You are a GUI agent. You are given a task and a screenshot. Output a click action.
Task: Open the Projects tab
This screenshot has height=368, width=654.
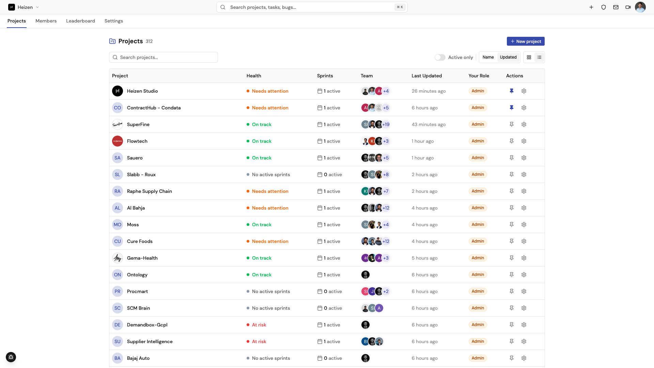(x=17, y=21)
